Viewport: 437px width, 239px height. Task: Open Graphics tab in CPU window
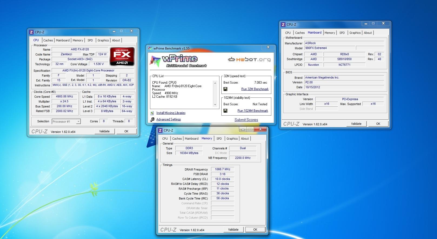tap(103, 40)
